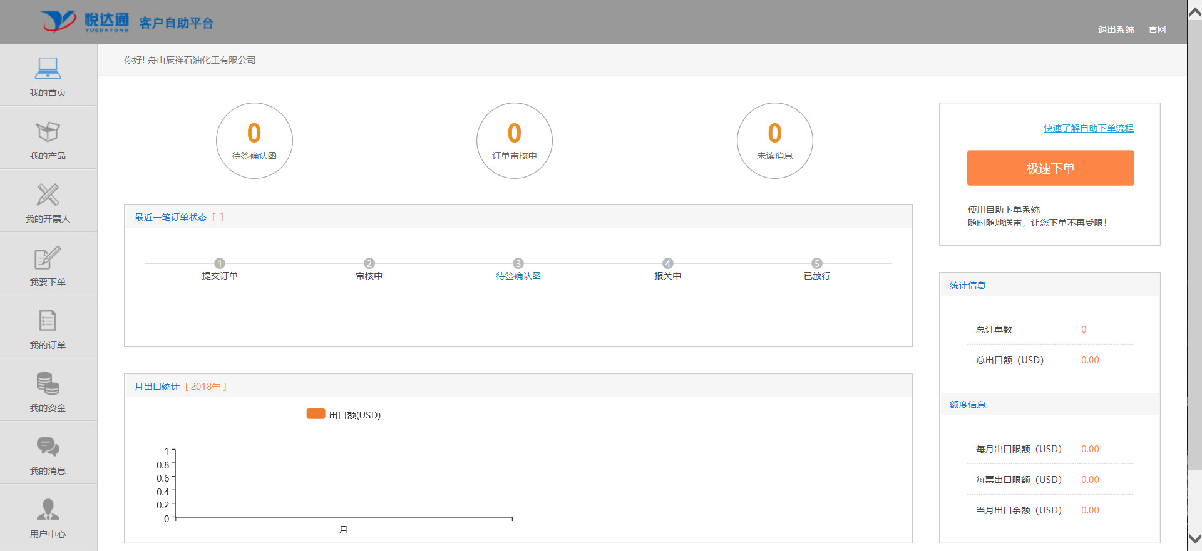Image resolution: width=1202 pixels, height=551 pixels.
Task: Click 退出系统 in the top bar
Action: [x=1116, y=29]
